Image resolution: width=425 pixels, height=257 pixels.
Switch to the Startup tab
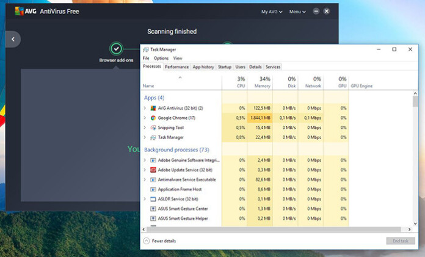[x=225, y=67]
